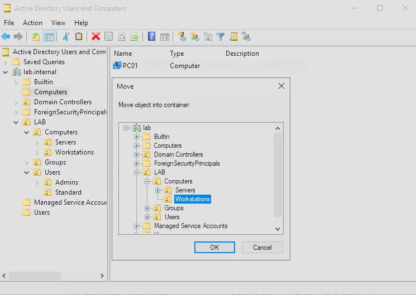Screen dimensions: 416x295
Task: Expand Managed Service Accounts in Move dialog
Action: coord(136,226)
